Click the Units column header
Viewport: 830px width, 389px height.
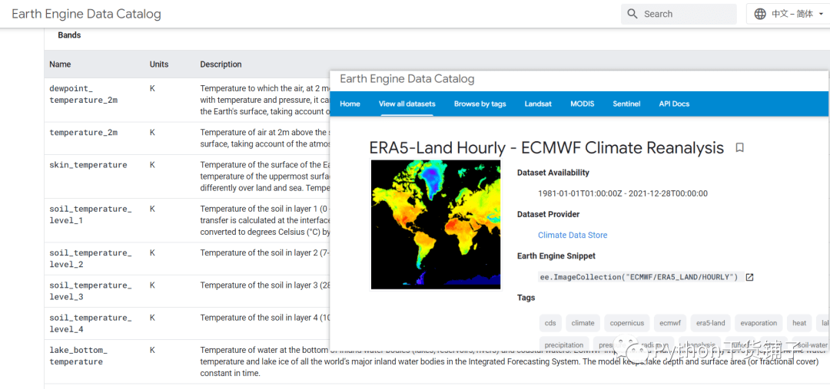click(x=159, y=64)
